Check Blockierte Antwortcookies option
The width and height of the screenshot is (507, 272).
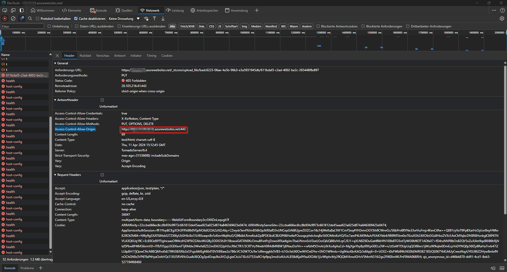click(x=318, y=26)
